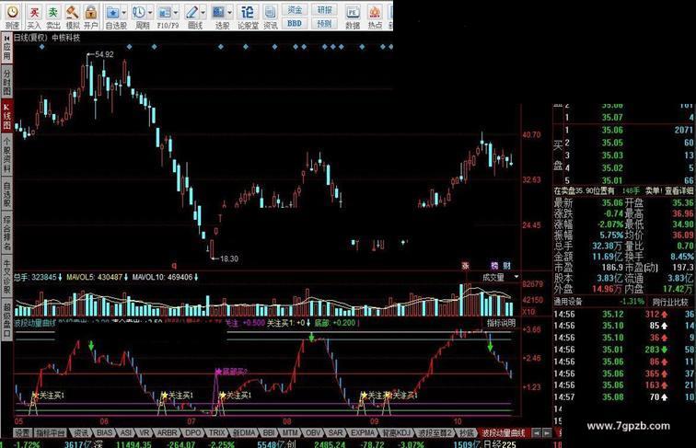The height and width of the screenshot is (448, 696).
Task: Switch to the BBI indicator tab
Action: click(x=269, y=432)
